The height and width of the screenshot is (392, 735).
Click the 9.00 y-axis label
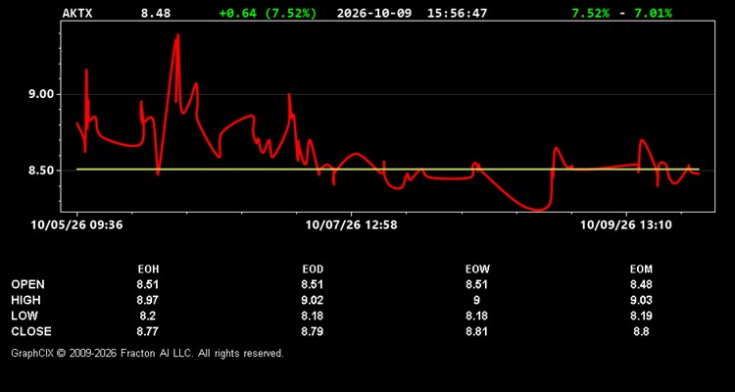tap(42, 94)
